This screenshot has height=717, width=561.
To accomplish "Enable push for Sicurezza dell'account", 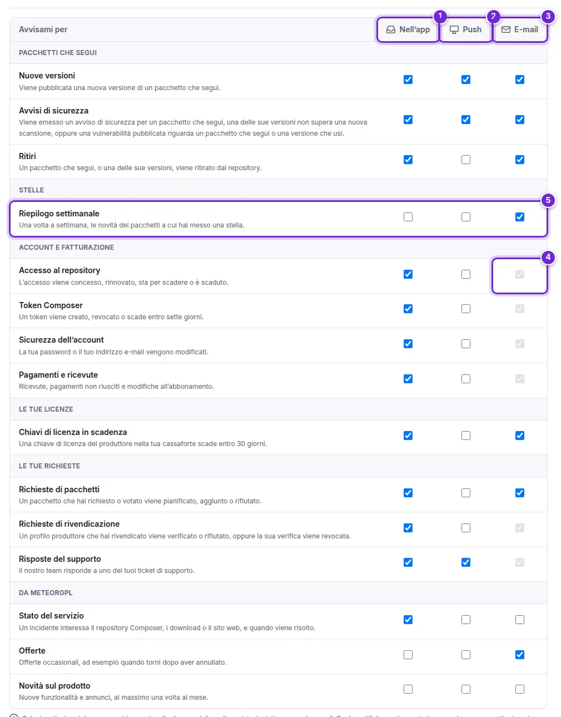I will [x=466, y=344].
